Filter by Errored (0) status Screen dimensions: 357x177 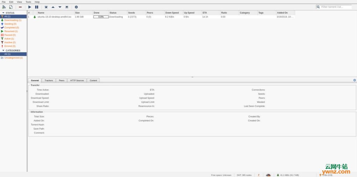(13, 46)
